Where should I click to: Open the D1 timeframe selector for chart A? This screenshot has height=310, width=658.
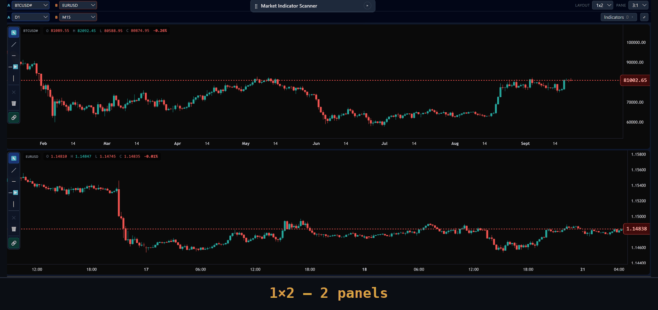31,17
